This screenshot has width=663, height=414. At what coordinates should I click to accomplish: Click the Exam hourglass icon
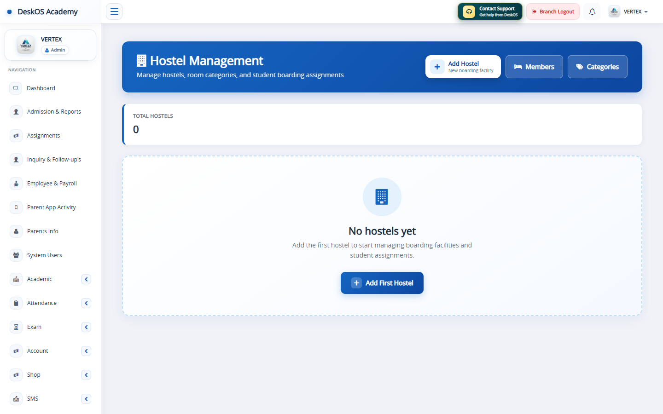(16, 327)
